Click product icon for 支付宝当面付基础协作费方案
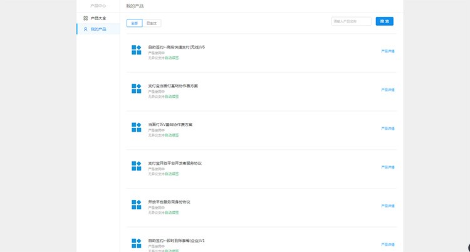 click(137, 88)
